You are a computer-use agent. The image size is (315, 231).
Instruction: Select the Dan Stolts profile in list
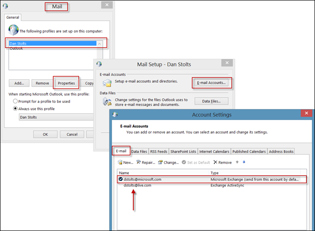(53, 43)
